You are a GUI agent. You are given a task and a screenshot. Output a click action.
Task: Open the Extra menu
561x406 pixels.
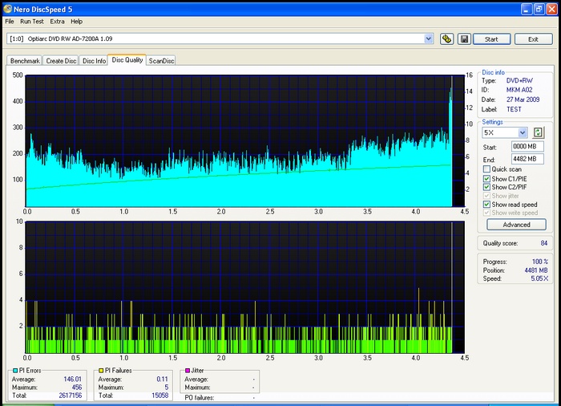tap(57, 21)
